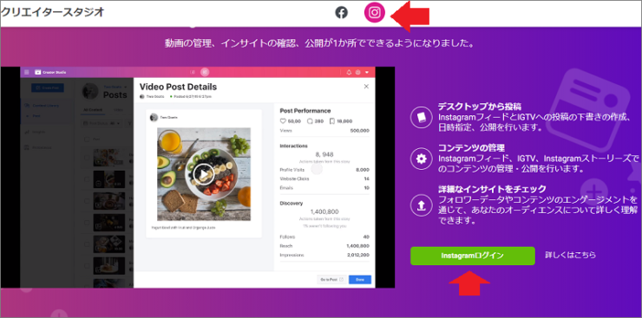Click the Done button in the dialog
Image resolution: width=642 pixels, height=318 pixels.
tap(360, 280)
